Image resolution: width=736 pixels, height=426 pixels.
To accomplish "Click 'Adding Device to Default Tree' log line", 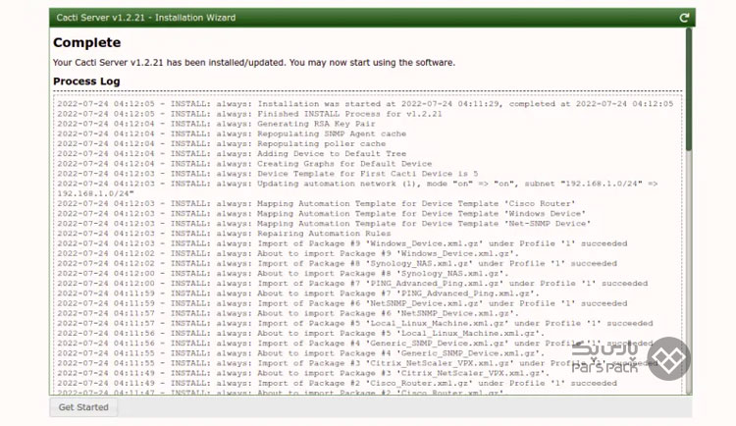I will tap(232, 153).
